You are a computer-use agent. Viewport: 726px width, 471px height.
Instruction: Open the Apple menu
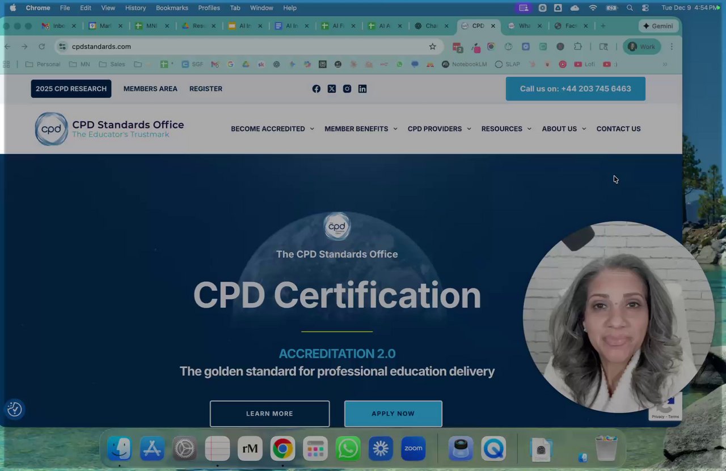click(13, 8)
